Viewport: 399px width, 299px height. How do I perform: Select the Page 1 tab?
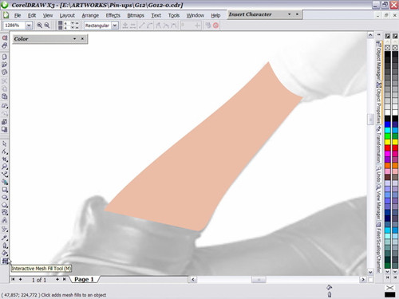point(84,279)
